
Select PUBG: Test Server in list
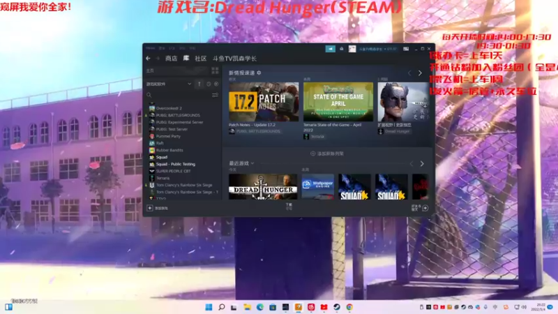[x=172, y=129]
